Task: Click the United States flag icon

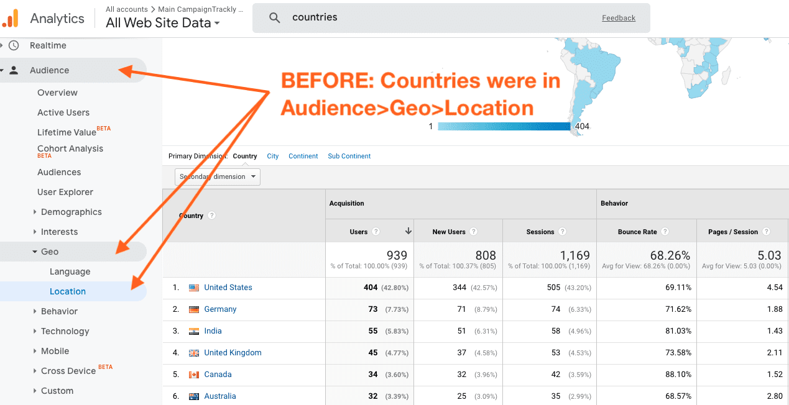Action: point(195,287)
